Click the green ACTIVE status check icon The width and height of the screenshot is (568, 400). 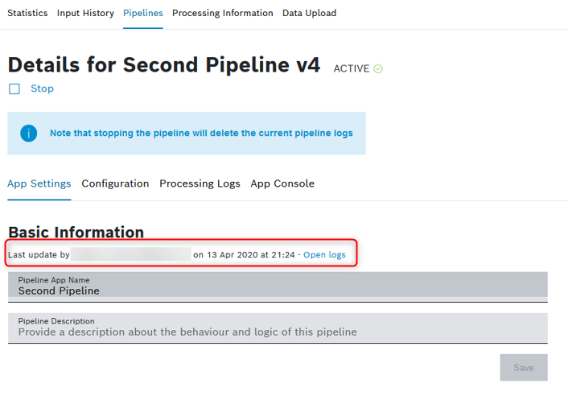click(378, 69)
